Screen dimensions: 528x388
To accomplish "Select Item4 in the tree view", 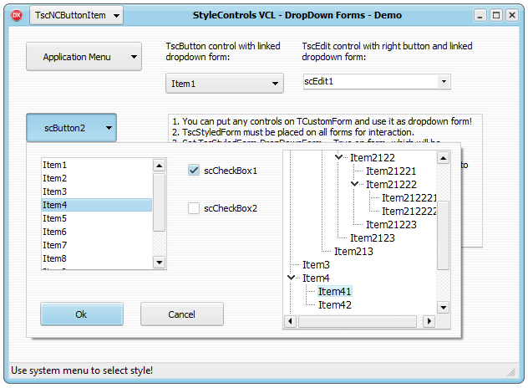I will click(x=316, y=278).
